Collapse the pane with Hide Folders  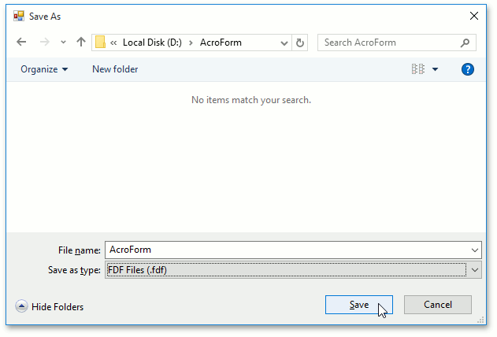pos(50,306)
